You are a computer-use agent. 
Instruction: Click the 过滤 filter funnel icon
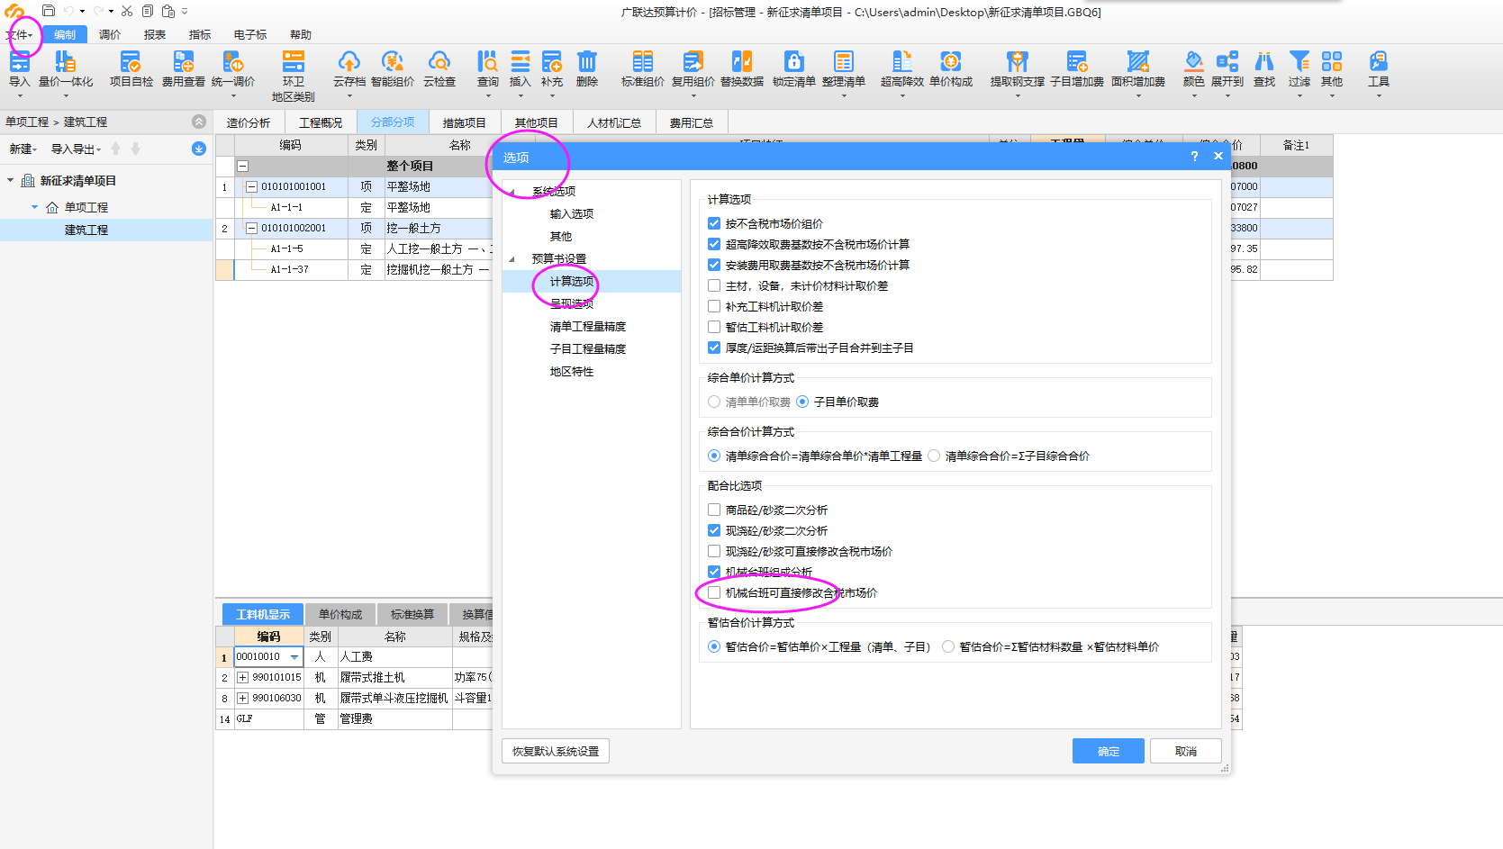[x=1299, y=61]
